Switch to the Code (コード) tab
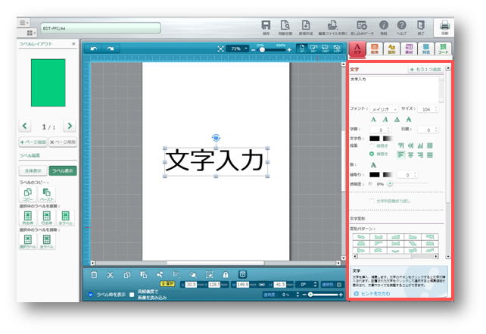The image size is (486, 334). point(443,49)
